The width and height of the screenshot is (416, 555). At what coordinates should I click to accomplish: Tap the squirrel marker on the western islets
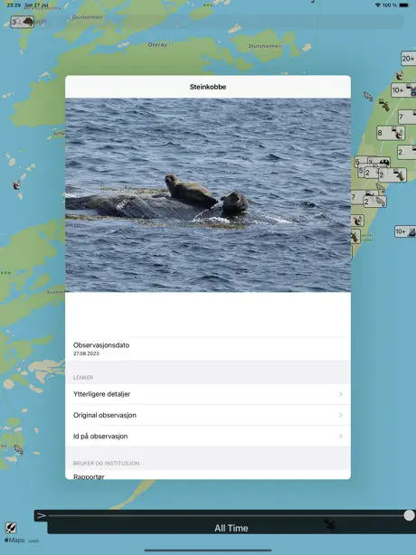pyautogui.click(x=16, y=184)
